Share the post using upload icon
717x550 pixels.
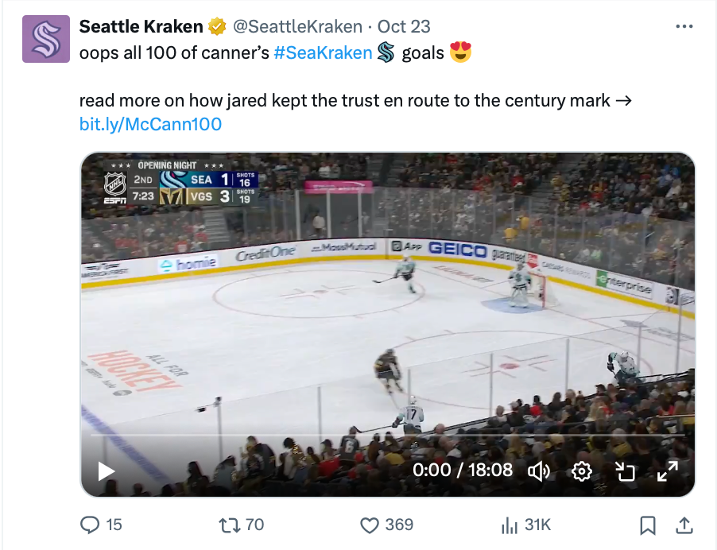[684, 525]
